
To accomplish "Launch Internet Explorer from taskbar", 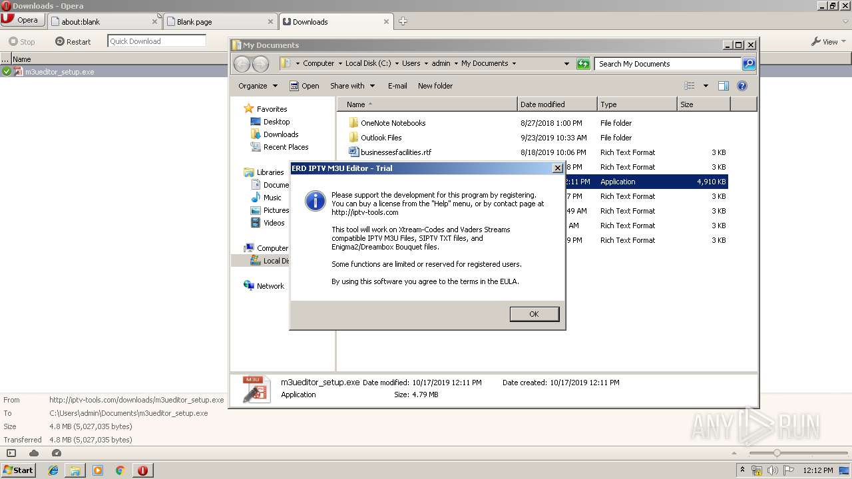I will pyautogui.click(x=53, y=470).
